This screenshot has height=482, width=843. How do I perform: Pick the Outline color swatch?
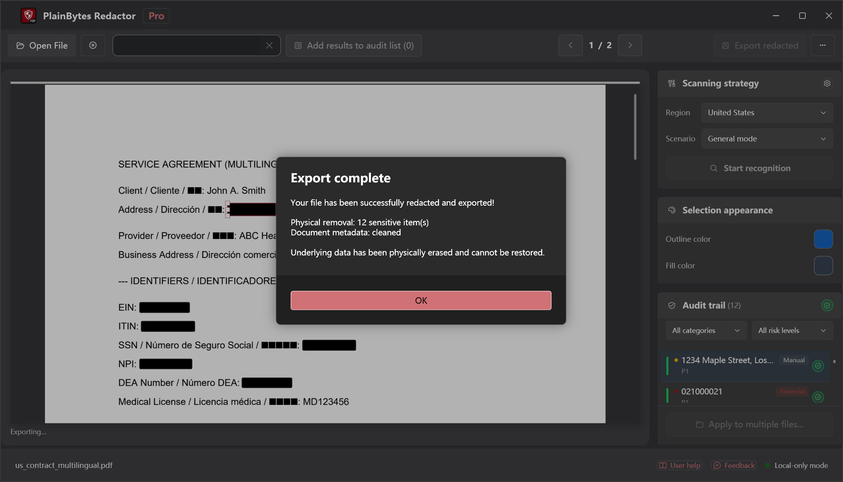coord(823,239)
